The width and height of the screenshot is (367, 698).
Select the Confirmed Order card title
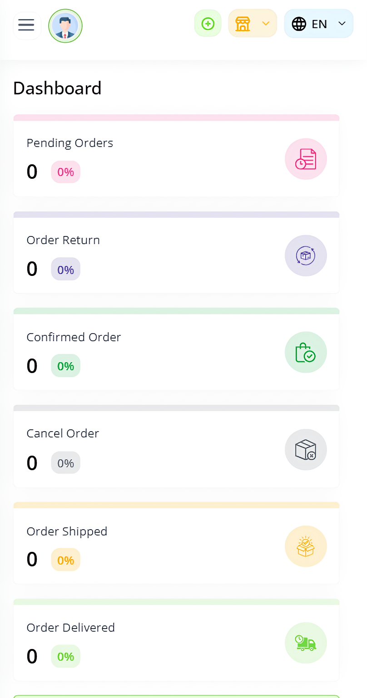[74, 337]
